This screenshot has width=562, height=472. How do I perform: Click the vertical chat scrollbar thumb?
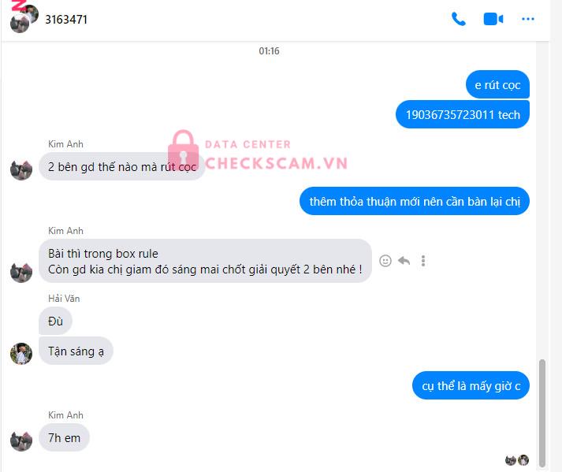542,413
